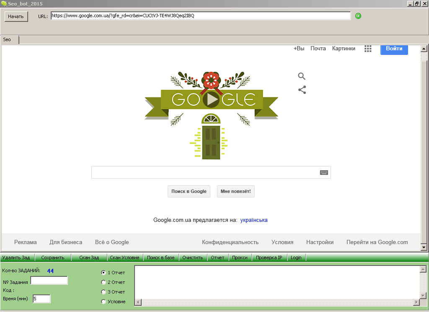The image size is (429, 312).
Task: Select the 3 Отчет radio button
Action: pos(103,292)
